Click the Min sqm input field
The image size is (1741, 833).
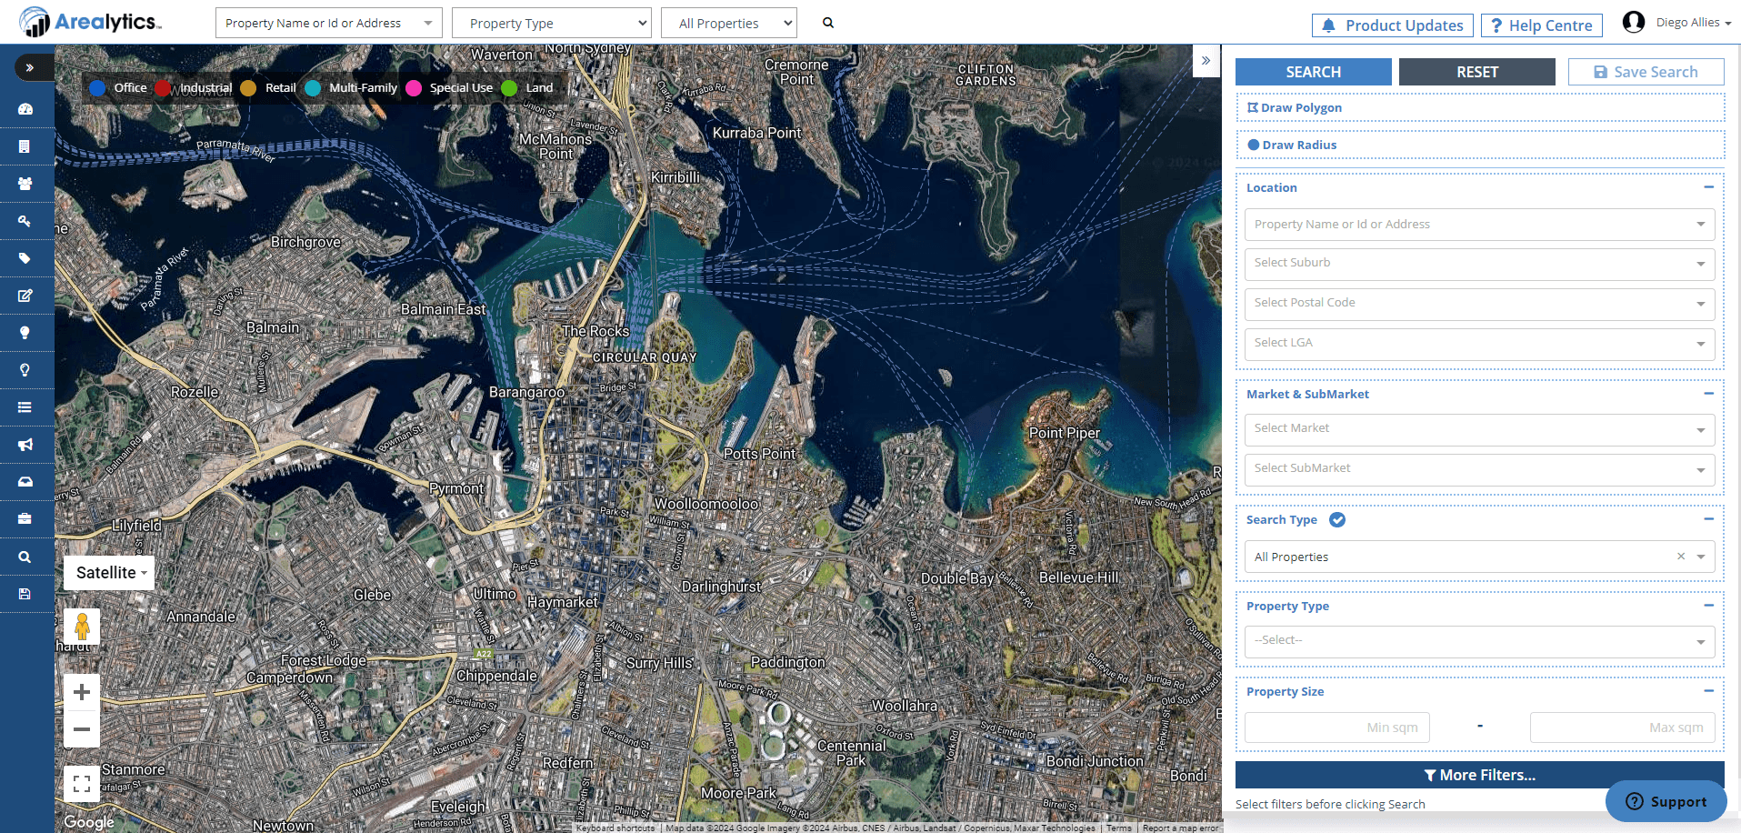[x=1336, y=727]
